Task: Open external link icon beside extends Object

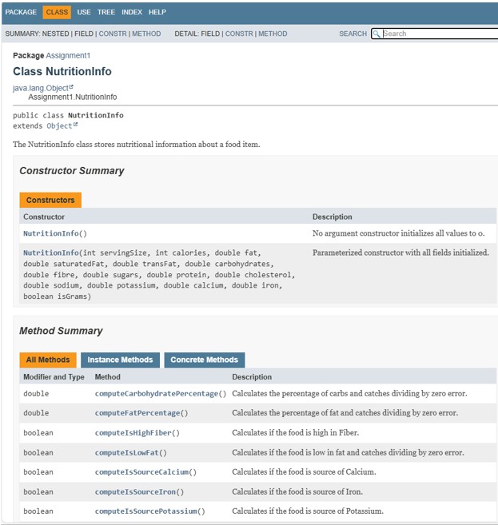Action: (75, 125)
